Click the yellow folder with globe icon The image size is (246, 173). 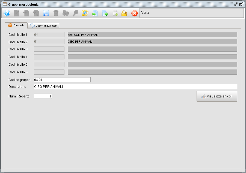pyautogui.click(x=85, y=13)
